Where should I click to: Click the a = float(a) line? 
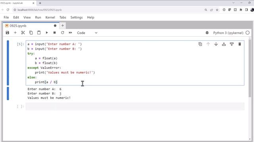click(x=46, y=58)
